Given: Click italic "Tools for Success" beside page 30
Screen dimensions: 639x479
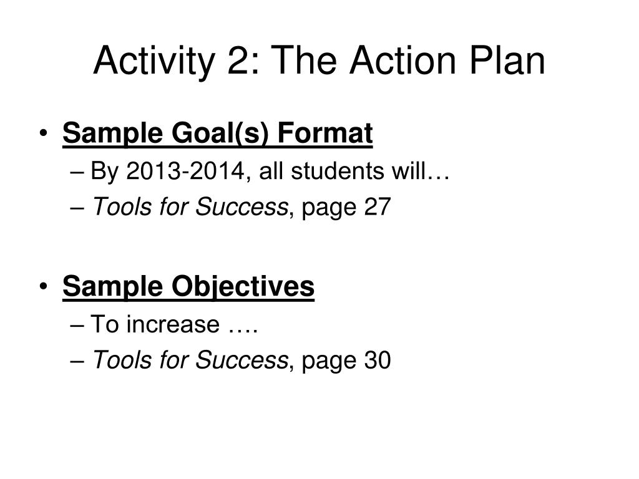Looking at the screenshot, I should click(x=190, y=360).
